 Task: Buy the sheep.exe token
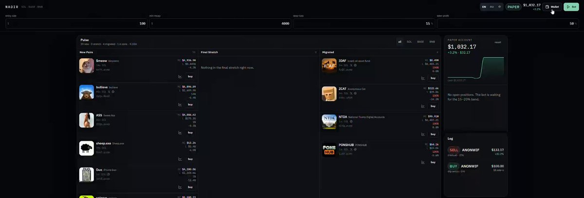[x=190, y=159]
